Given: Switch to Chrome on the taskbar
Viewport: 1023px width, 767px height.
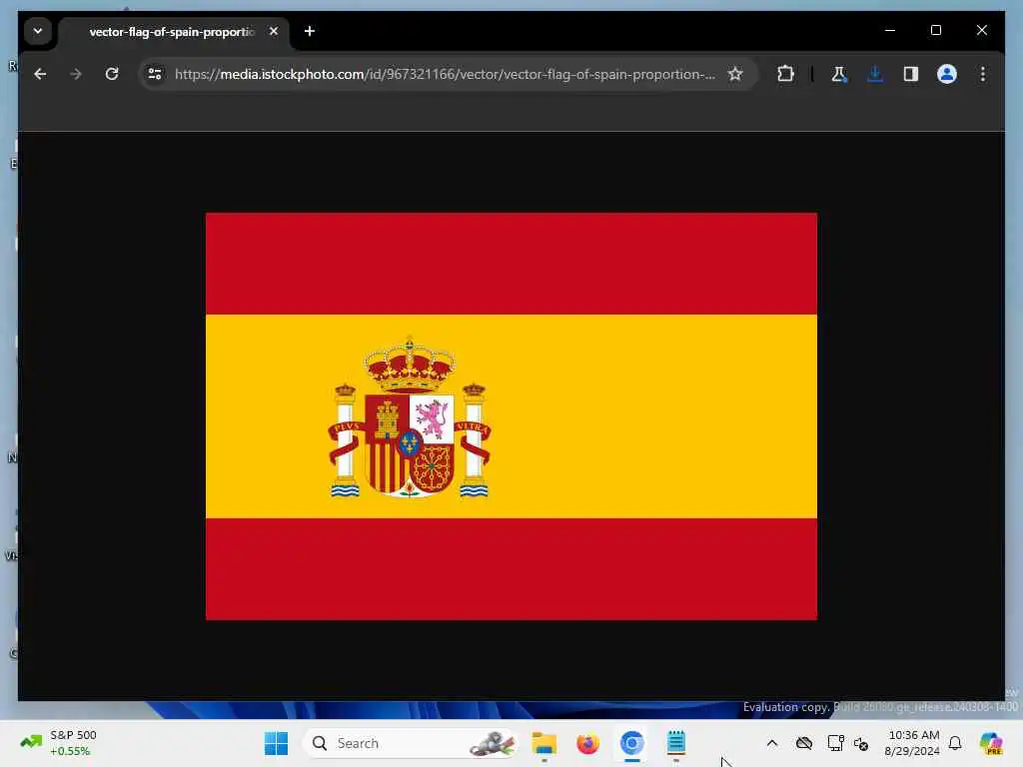Looking at the screenshot, I should coord(631,743).
